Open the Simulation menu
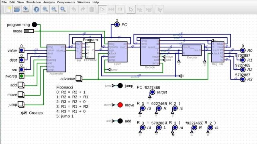Viewport: 257px width, 144px height. (33, 2)
